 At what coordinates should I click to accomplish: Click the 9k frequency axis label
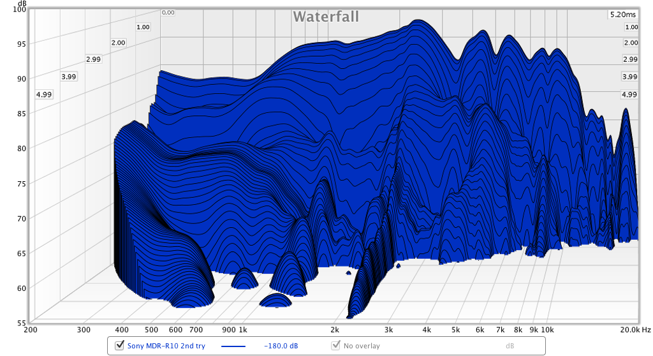[534, 330]
